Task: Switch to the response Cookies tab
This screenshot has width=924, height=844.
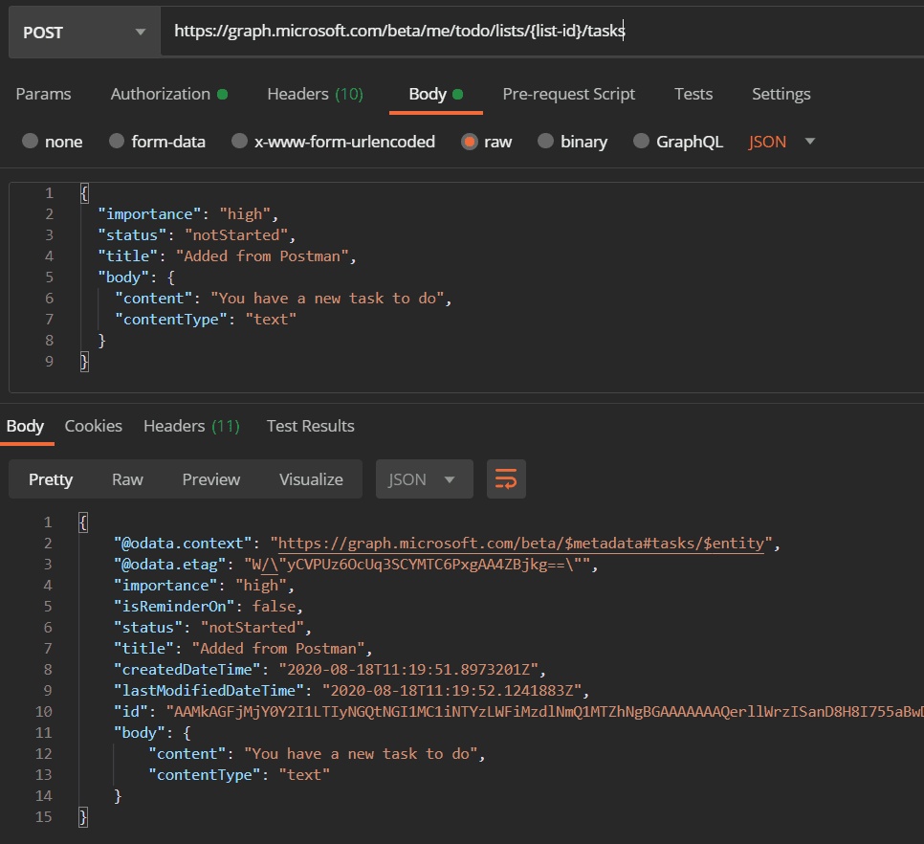Action: [x=93, y=426]
